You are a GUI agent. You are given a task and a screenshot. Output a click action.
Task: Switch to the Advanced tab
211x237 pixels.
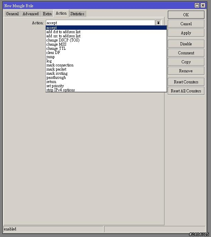pyautogui.click(x=31, y=14)
